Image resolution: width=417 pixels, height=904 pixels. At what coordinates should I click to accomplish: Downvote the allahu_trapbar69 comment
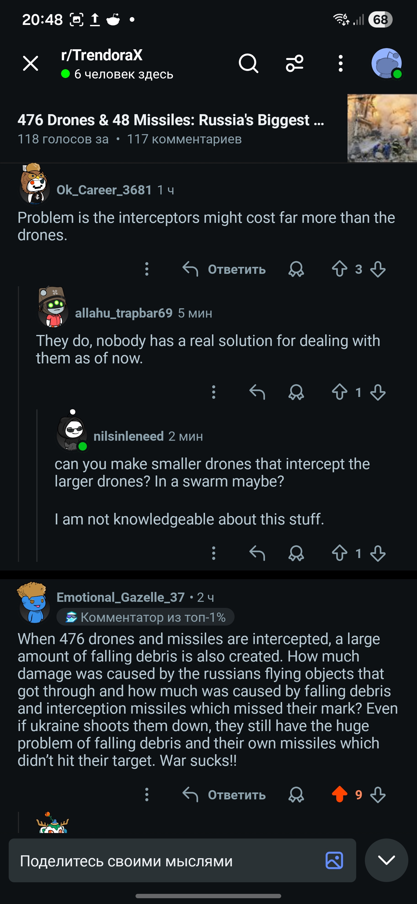click(x=378, y=392)
